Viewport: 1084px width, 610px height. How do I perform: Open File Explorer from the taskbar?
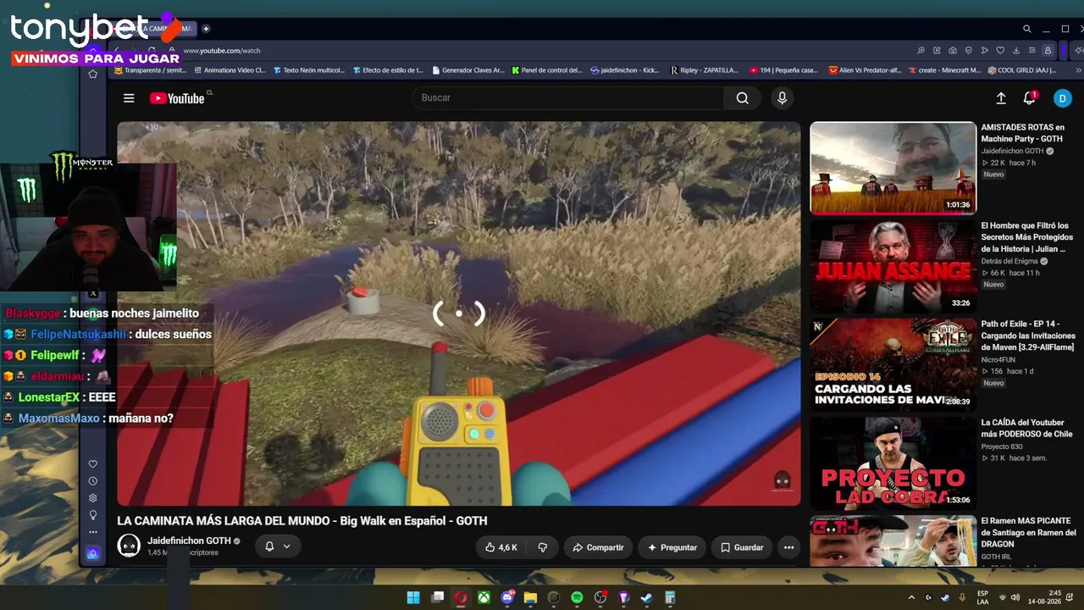pos(530,597)
